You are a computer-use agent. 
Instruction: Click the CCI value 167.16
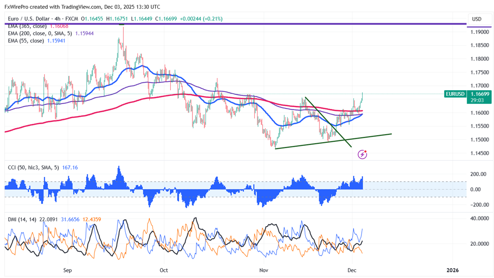70,168
